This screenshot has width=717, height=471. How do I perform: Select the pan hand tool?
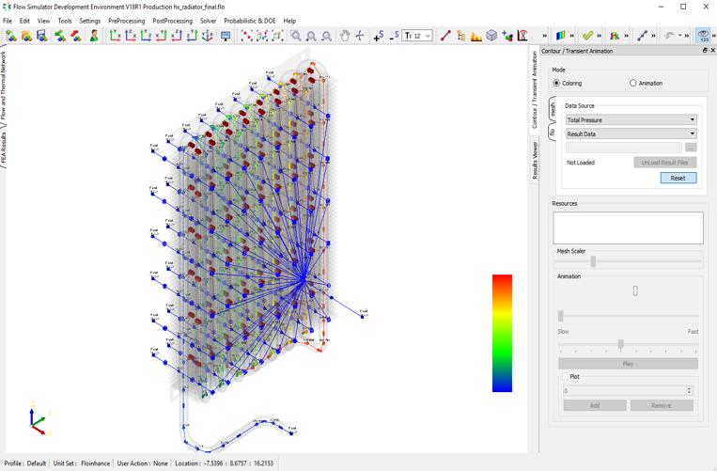coord(345,36)
